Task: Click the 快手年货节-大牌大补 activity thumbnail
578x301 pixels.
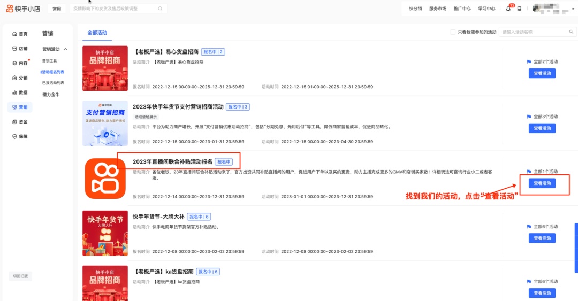Action: (105, 233)
